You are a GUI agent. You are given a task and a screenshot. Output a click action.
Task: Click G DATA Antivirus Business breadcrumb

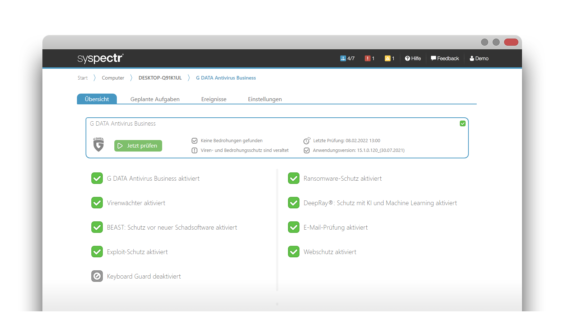click(226, 78)
